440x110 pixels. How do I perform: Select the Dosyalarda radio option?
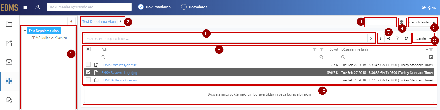tap(184, 7)
